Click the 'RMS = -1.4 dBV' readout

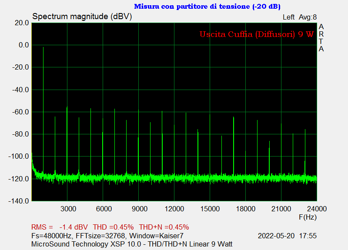click(60, 227)
